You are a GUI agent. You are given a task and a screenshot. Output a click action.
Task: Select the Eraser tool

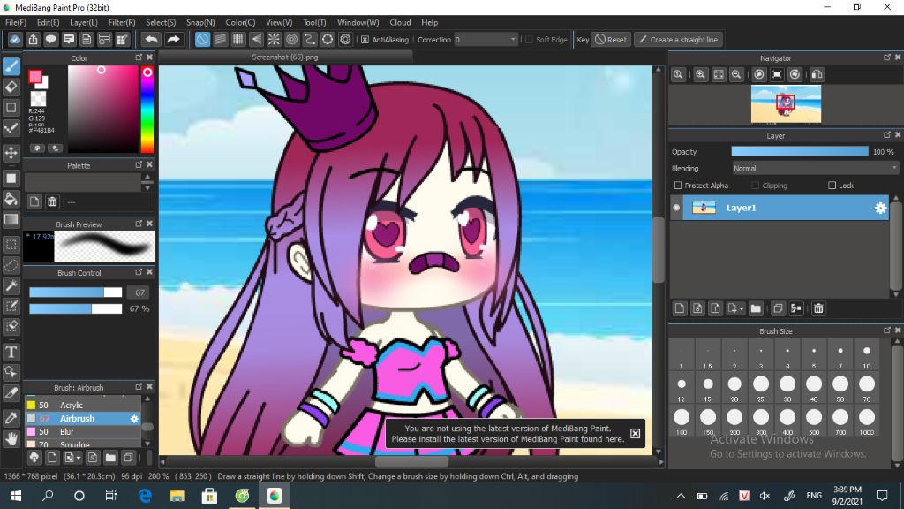(11, 87)
